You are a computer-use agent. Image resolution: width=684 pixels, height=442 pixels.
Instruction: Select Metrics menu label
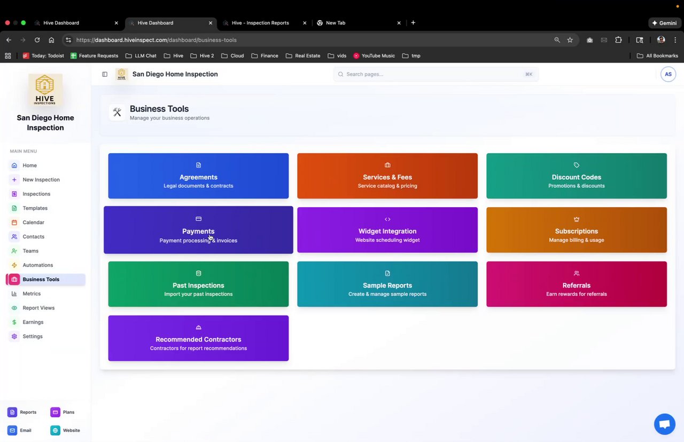point(32,294)
